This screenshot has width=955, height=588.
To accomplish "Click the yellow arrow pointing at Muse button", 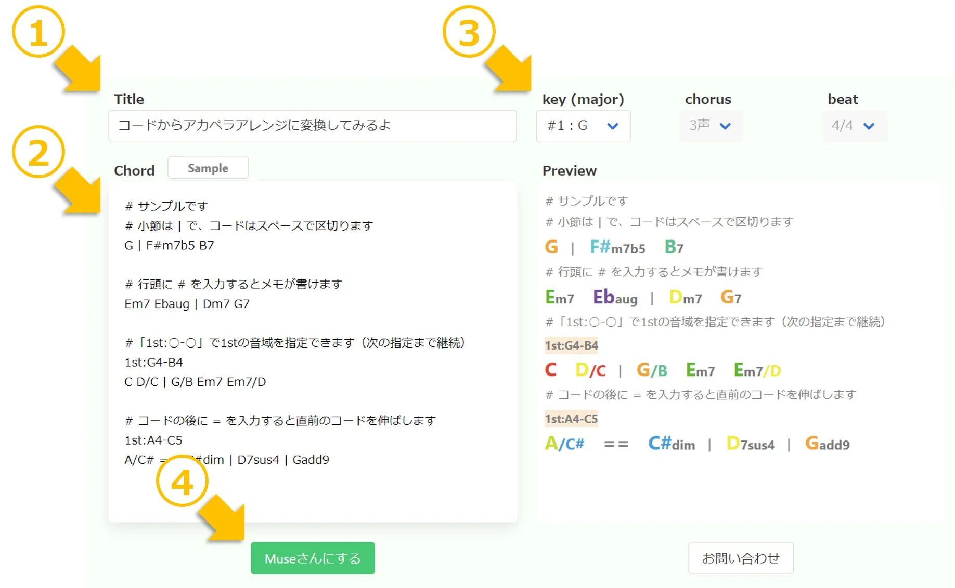I will pos(224,519).
